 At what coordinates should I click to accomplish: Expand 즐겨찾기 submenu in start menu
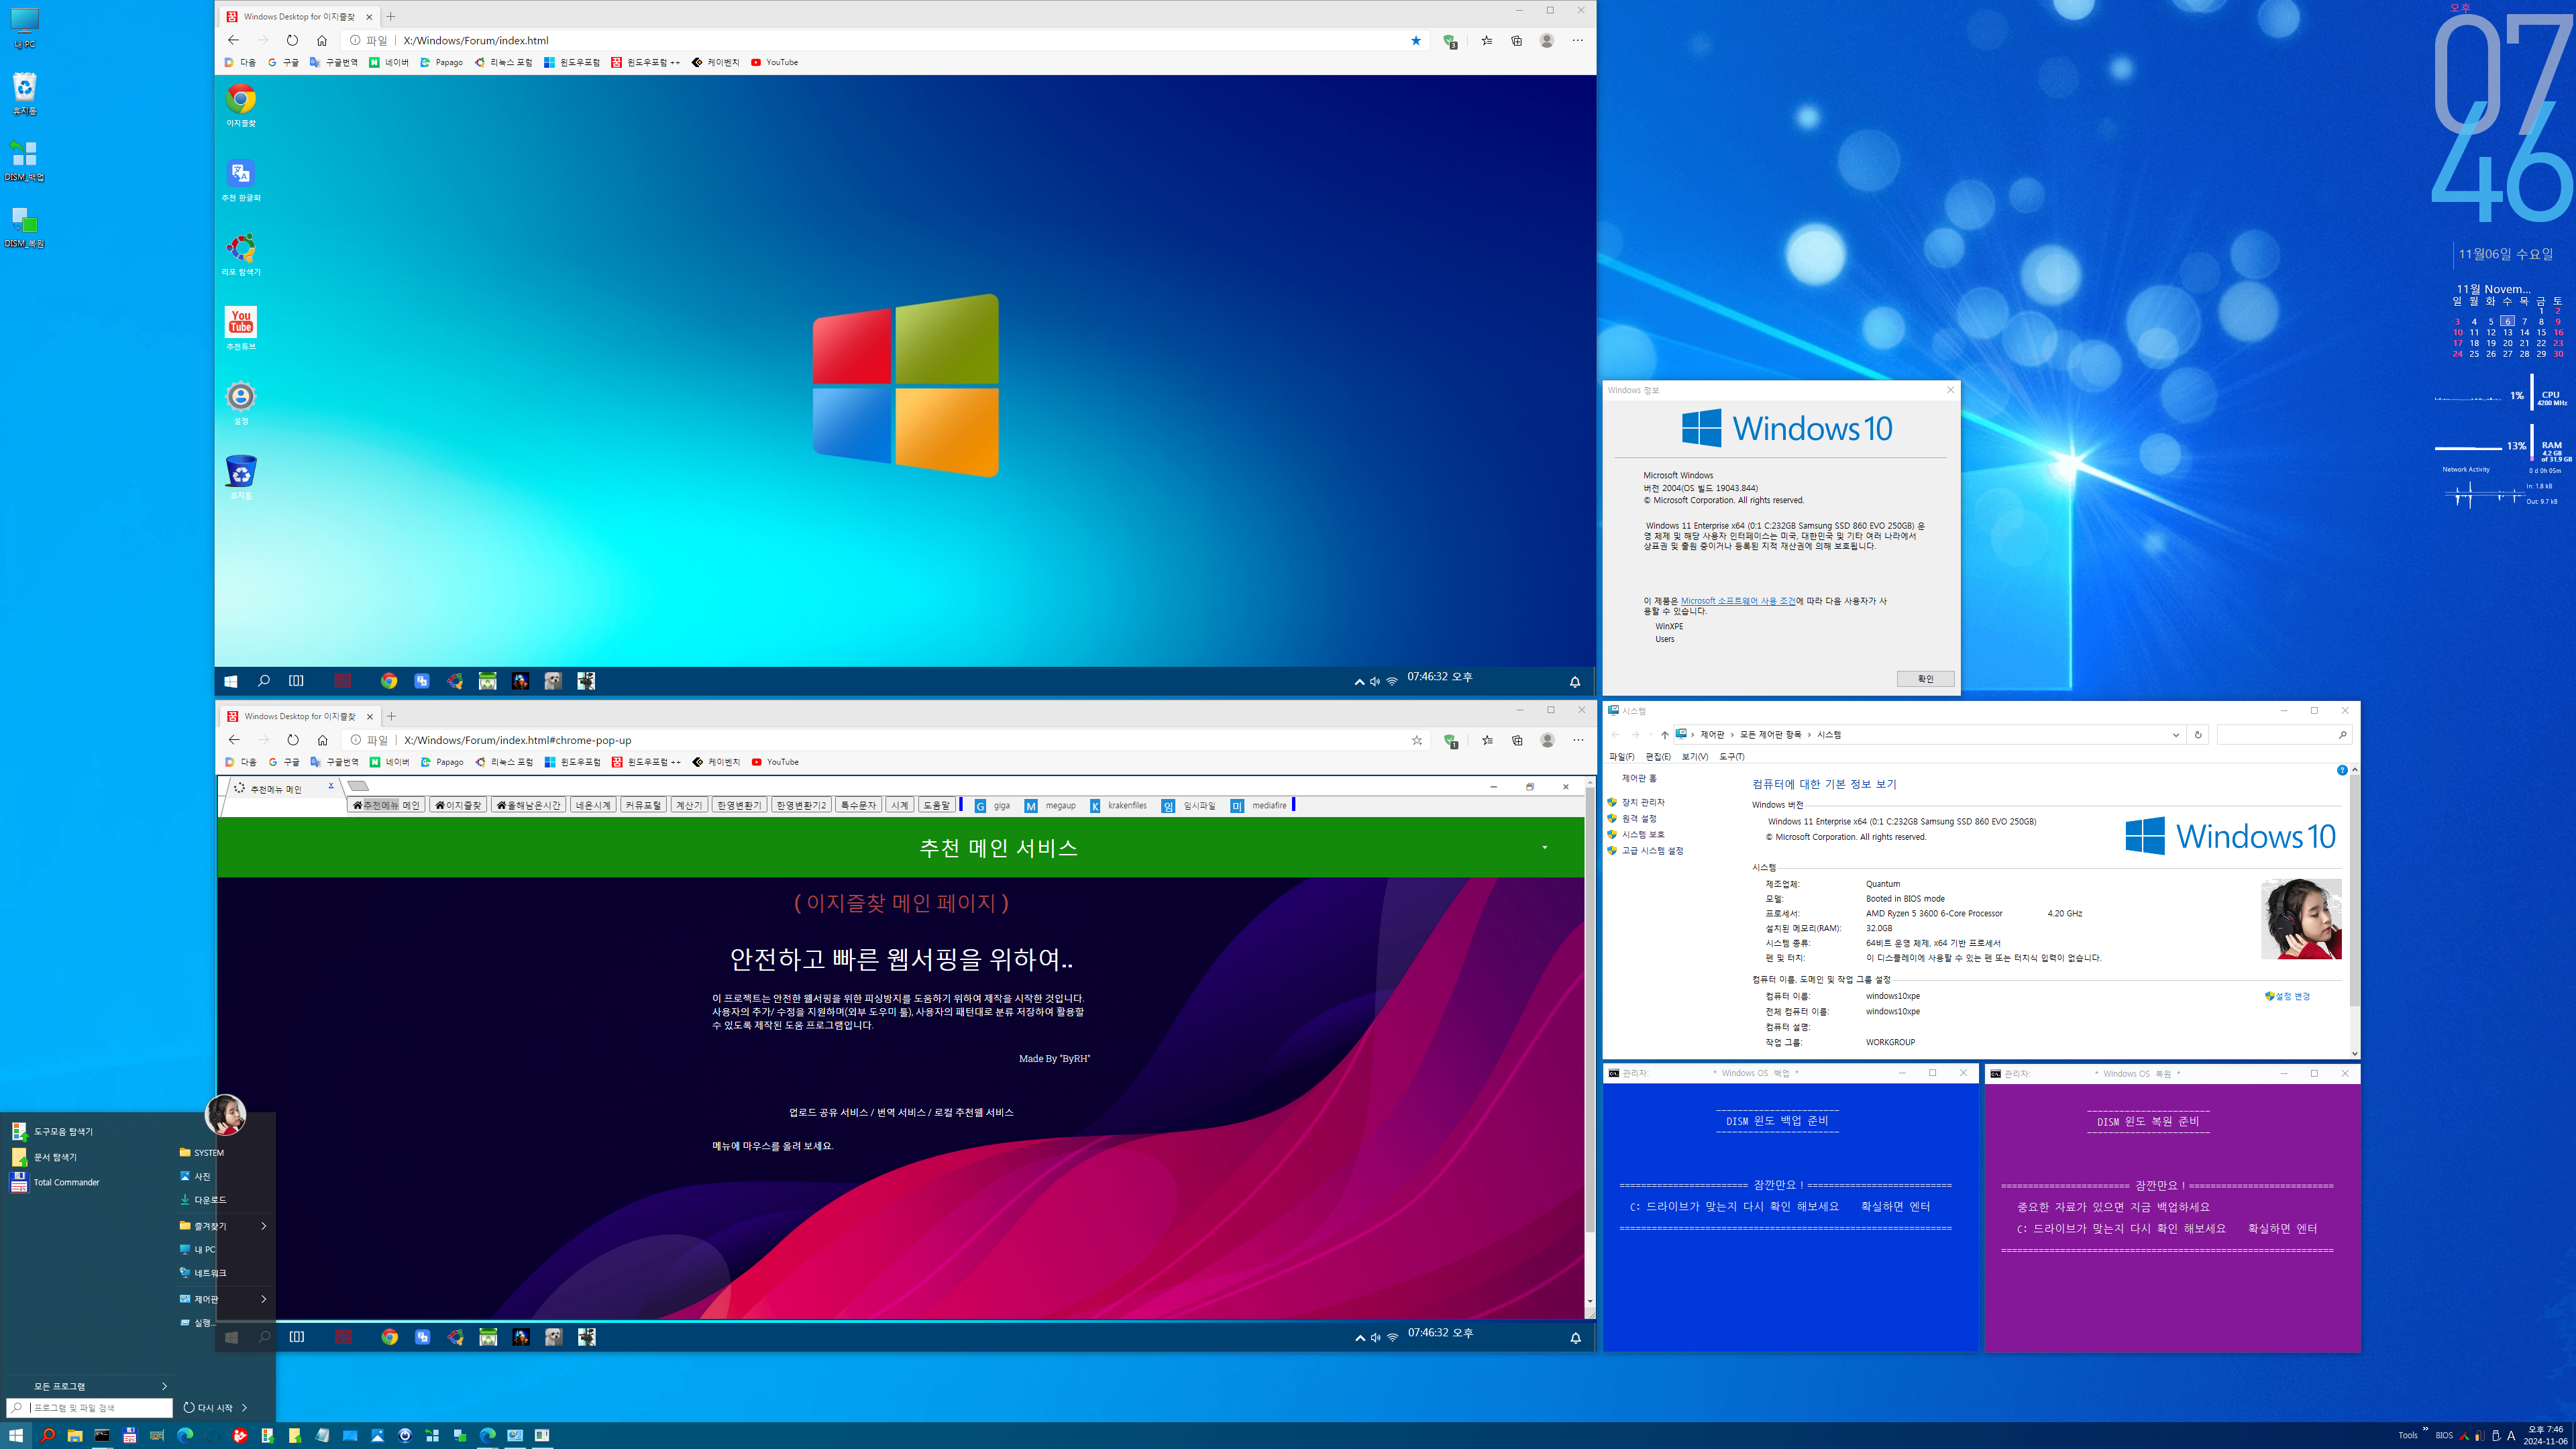[x=264, y=1226]
